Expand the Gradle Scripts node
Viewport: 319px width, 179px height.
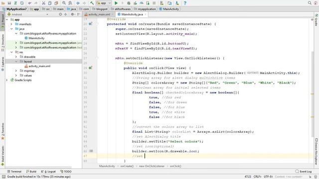point(7,80)
